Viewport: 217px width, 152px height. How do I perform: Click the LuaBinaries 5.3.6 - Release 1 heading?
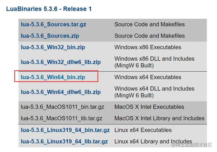[x=49, y=9]
